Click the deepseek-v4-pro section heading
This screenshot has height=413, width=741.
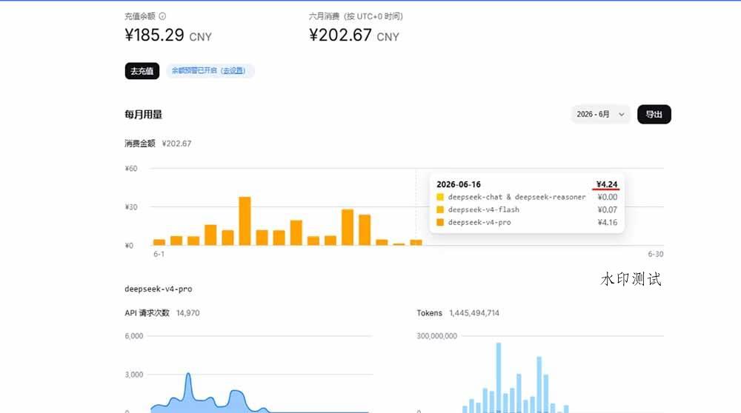click(x=159, y=289)
